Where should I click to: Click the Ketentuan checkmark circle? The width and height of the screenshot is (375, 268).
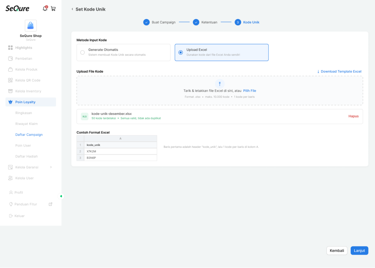(196, 22)
